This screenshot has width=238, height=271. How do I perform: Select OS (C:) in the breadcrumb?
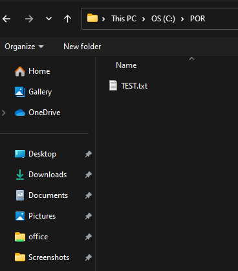[163, 19]
